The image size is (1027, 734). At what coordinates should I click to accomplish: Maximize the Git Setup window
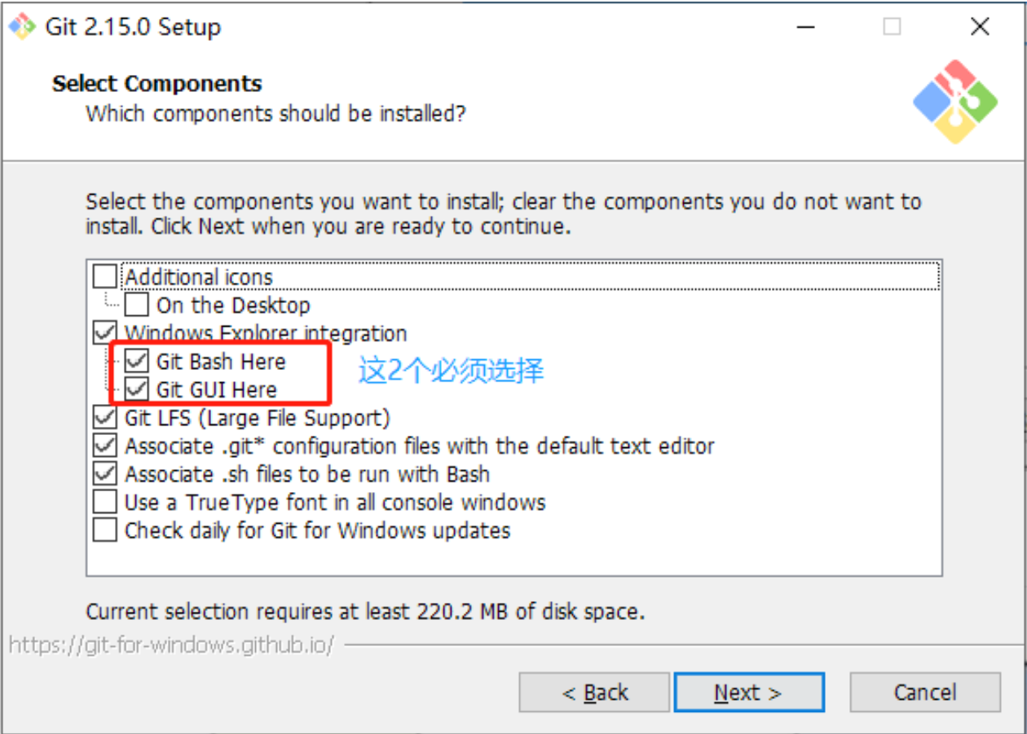click(x=892, y=27)
